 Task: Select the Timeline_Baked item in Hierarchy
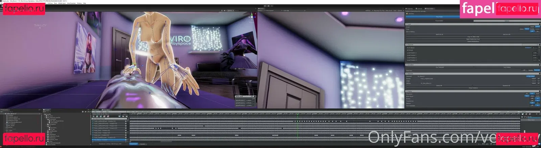pos(12,117)
